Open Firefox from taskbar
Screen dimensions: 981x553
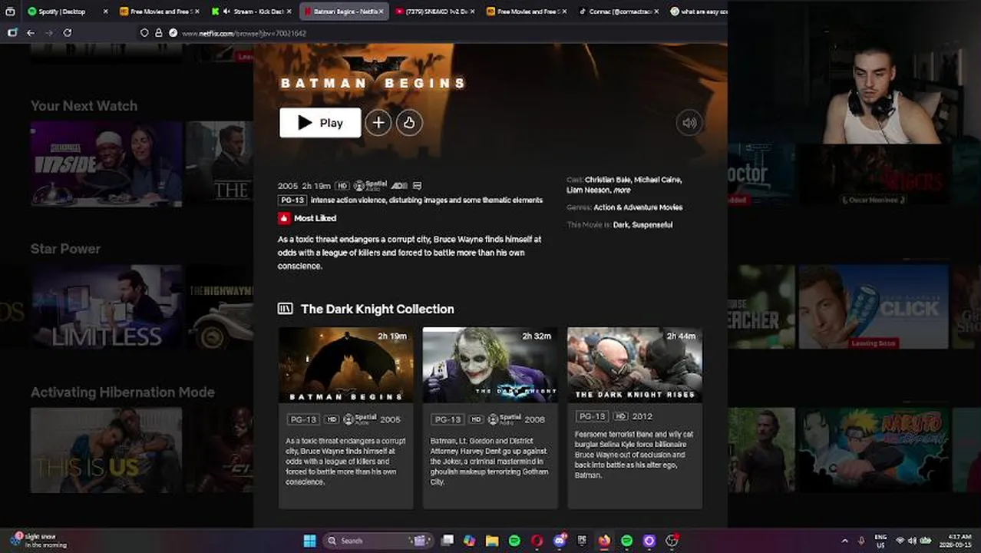point(604,541)
